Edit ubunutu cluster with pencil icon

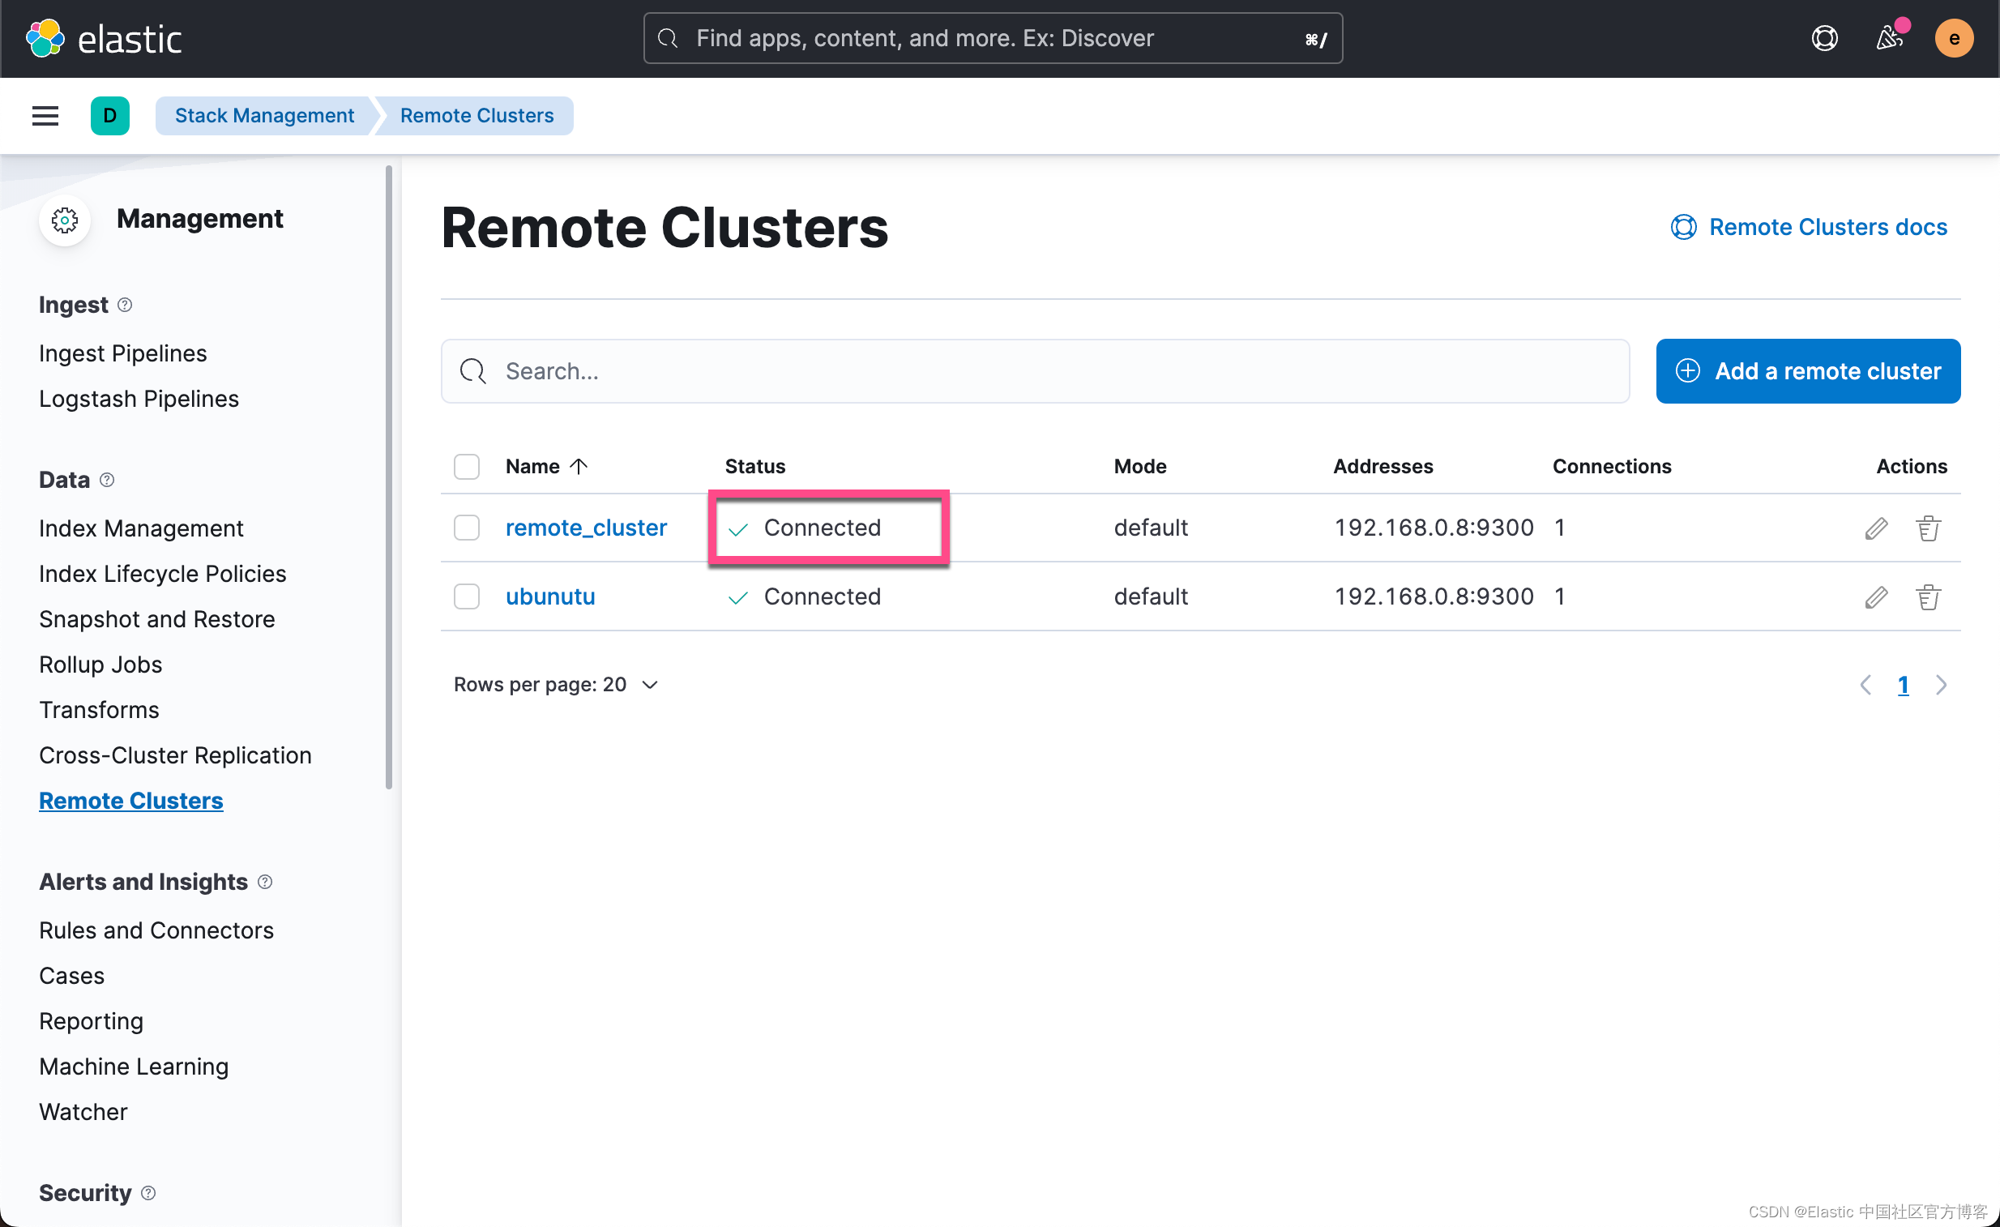(1875, 597)
